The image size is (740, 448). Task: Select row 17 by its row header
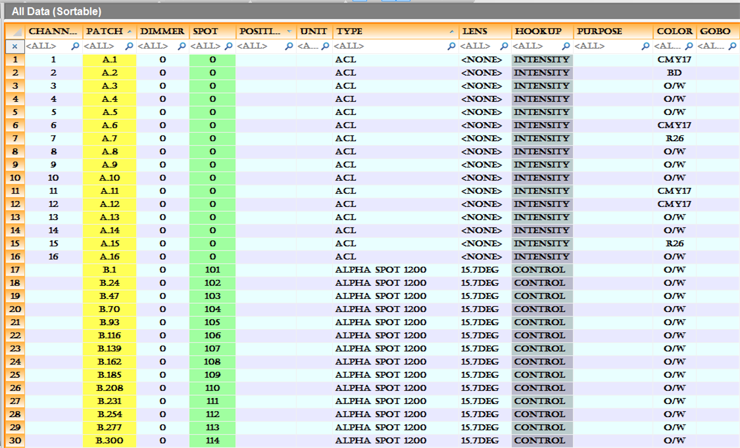click(x=14, y=270)
